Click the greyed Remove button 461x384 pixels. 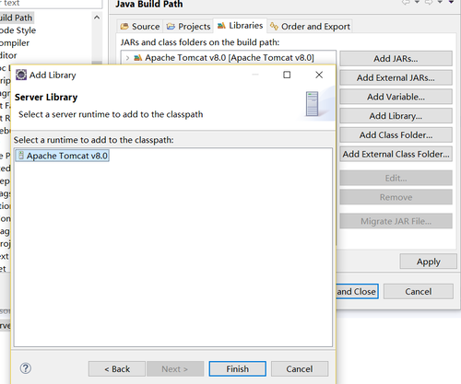[396, 197]
